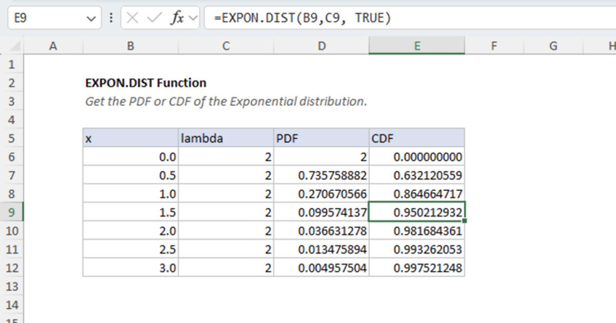
Task: Select column E header
Action: coord(416,46)
